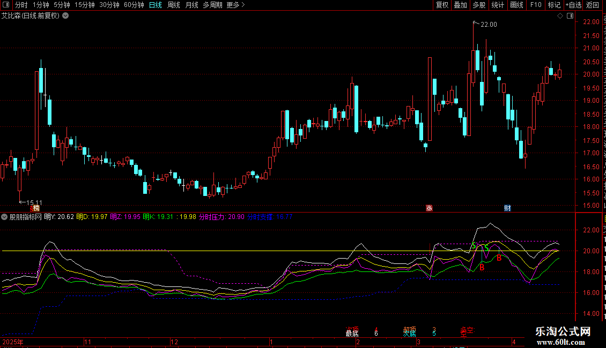
Task: Expand the 股朋指标网 indicator dropdown
Action: 4,217
